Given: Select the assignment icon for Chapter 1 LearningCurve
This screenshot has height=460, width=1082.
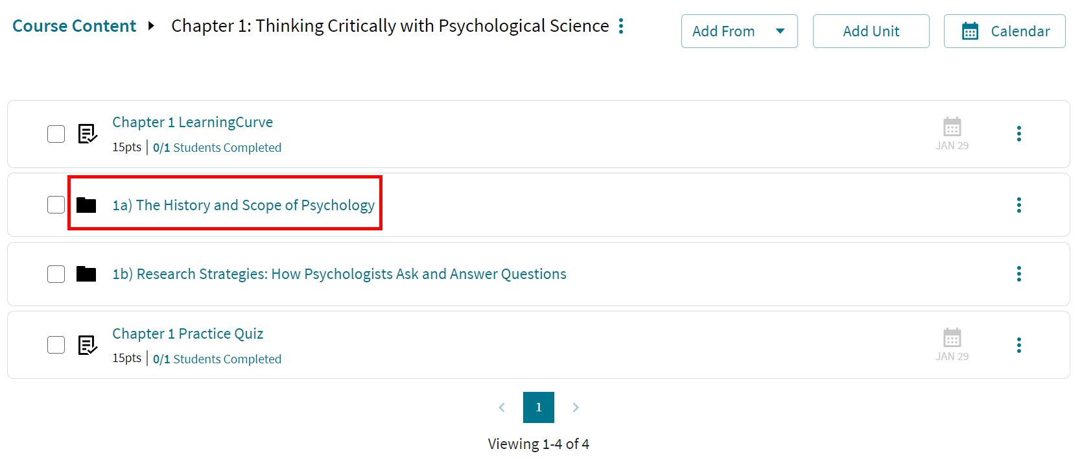Looking at the screenshot, I should click(x=87, y=134).
